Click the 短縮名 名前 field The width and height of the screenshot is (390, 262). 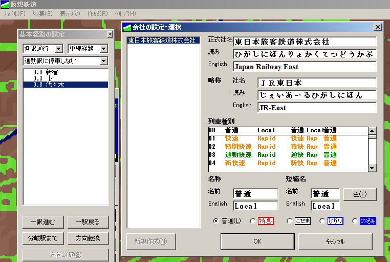click(x=325, y=194)
